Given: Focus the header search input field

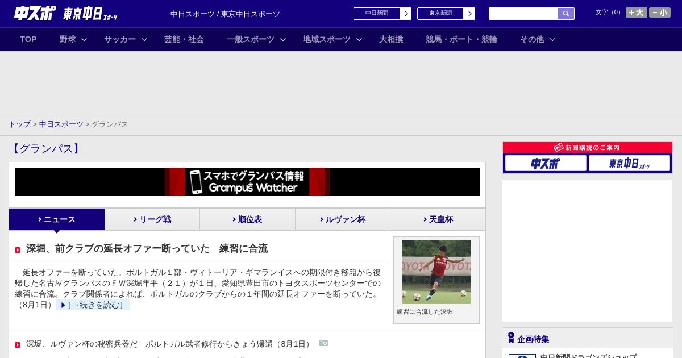Looking at the screenshot, I should click(x=523, y=14).
